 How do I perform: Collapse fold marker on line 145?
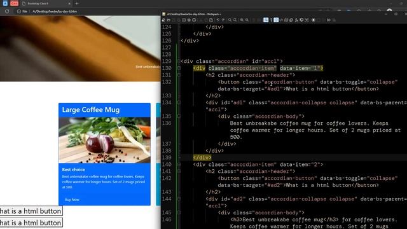click(179, 212)
